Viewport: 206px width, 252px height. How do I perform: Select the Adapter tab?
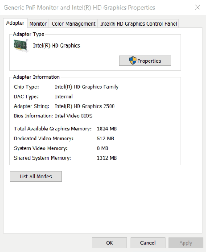(15, 23)
